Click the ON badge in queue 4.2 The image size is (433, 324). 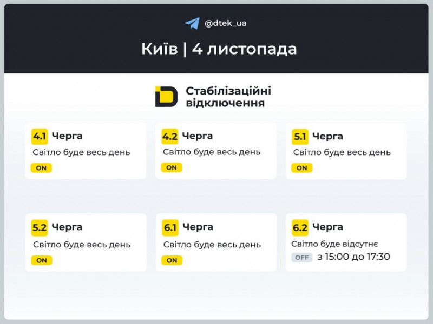172,167
